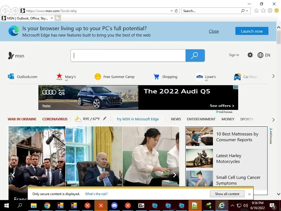Viewport: 281px width, 211px height.
Task: Open 7-Zip from the taskbar
Action: pyautogui.click(x=141, y=206)
